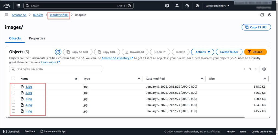Expand the Actions dropdown
This screenshot has height=135, width=278.
(203, 52)
